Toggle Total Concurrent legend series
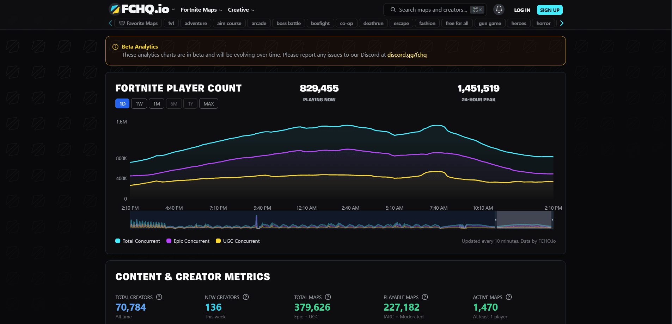The width and height of the screenshot is (672, 324). [138, 241]
